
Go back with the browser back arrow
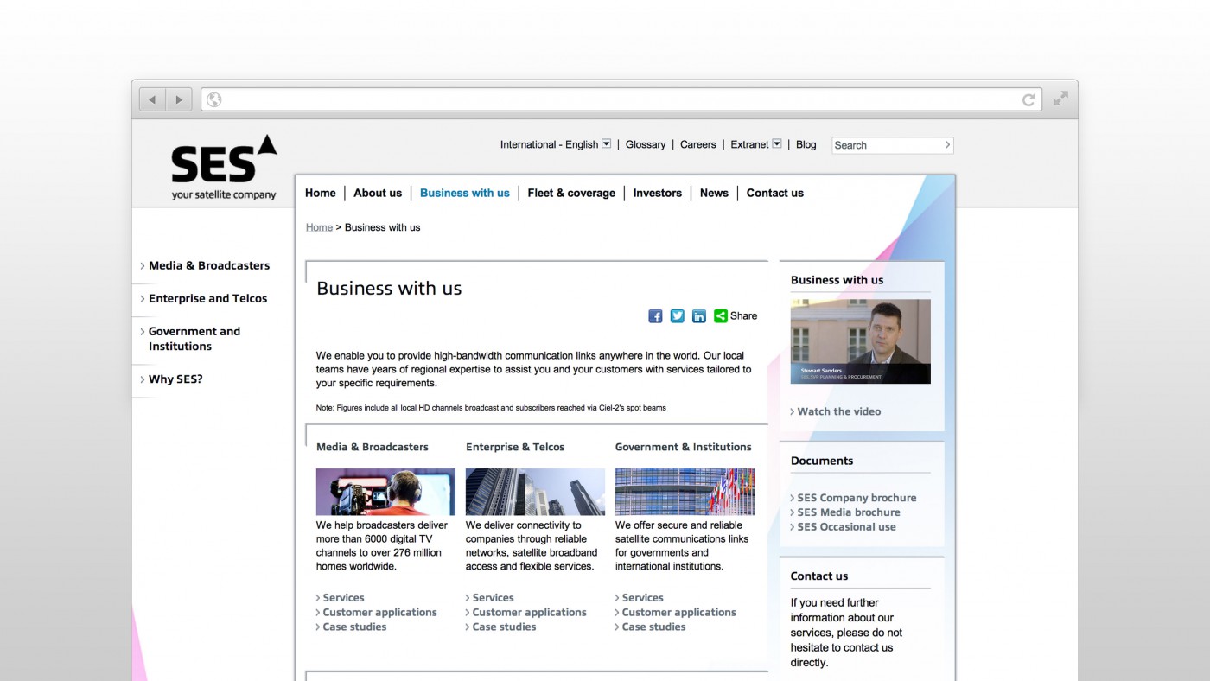tap(152, 99)
